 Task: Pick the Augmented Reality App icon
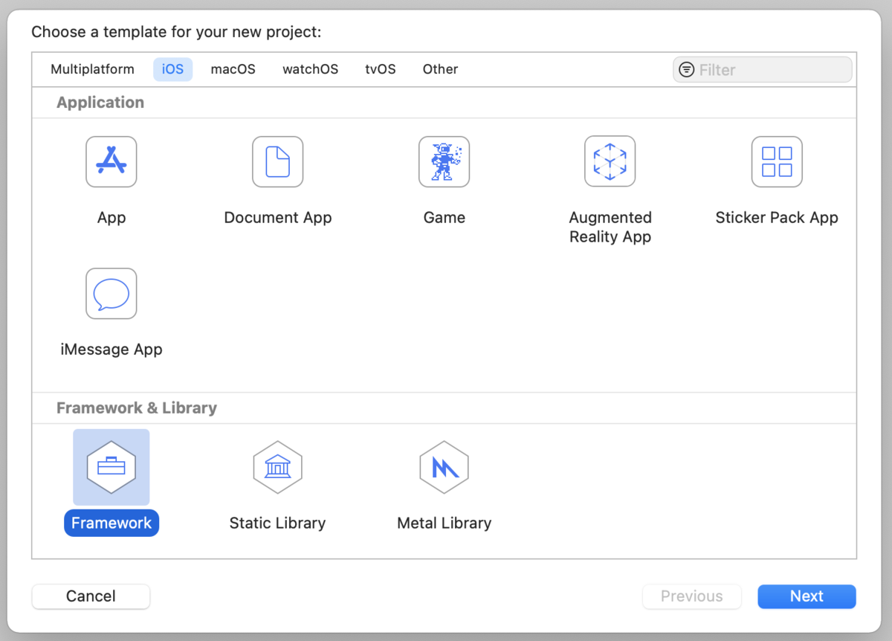pyautogui.click(x=610, y=161)
